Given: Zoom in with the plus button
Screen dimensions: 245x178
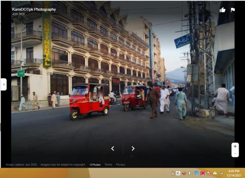Looking at the screenshot, I should [235, 146].
